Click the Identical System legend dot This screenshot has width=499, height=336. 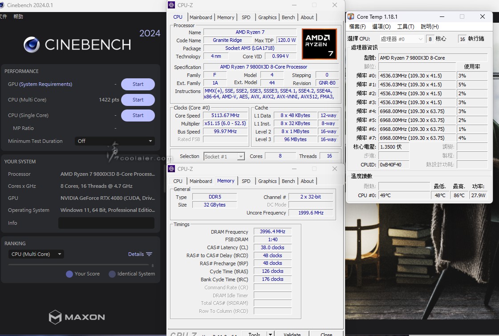112,274
